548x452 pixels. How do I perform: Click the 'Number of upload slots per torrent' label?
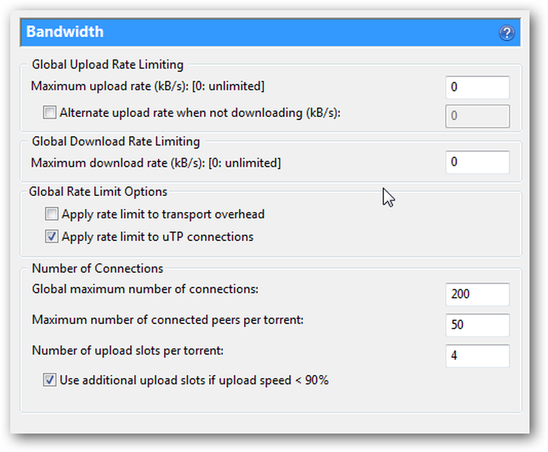pos(128,350)
